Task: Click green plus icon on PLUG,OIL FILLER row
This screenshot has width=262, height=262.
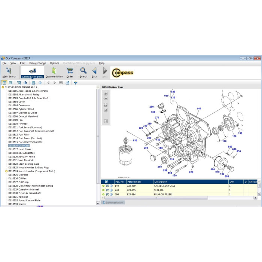Action: [103, 194]
